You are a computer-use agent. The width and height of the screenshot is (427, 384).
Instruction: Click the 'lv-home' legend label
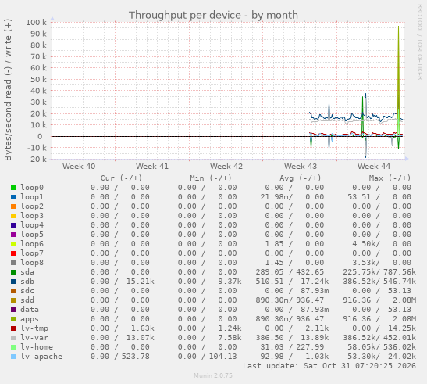[x=37, y=347]
